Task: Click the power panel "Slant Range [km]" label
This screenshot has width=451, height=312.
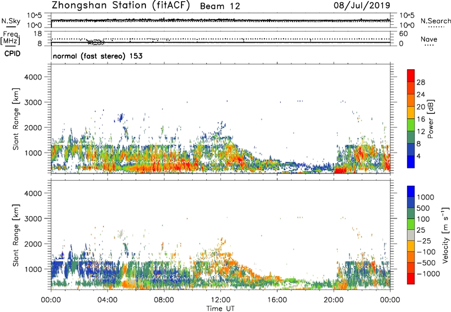Action: [x=16, y=119]
